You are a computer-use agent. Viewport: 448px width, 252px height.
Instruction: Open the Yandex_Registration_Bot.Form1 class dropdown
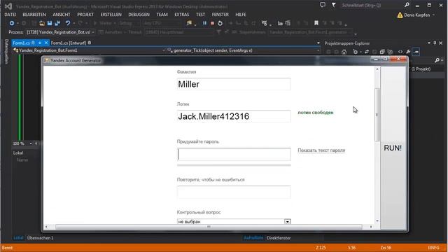coord(89,50)
